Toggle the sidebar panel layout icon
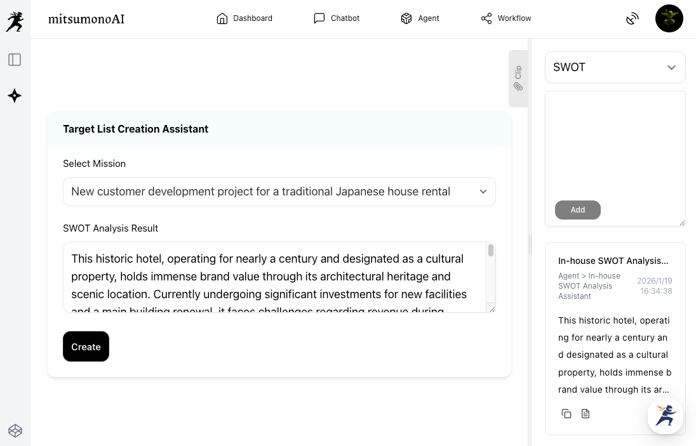The image size is (696, 446). point(15,60)
